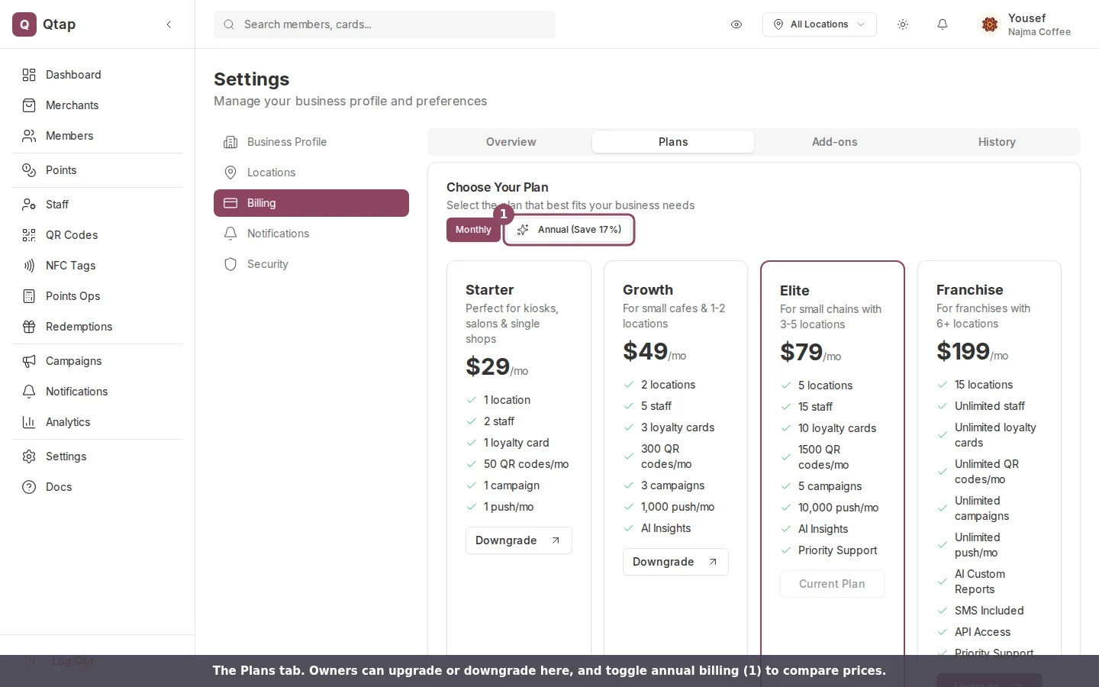
Task: Click 'AI Custom Reports' in Franchise
Action: click(980, 582)
